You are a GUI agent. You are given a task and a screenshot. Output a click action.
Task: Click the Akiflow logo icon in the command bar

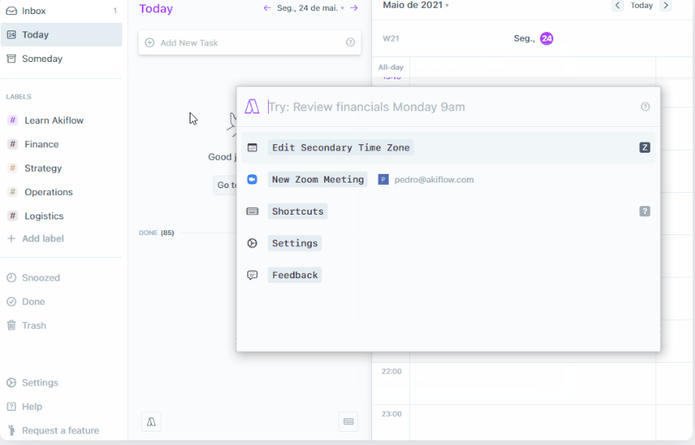click(x=252, y=107)
